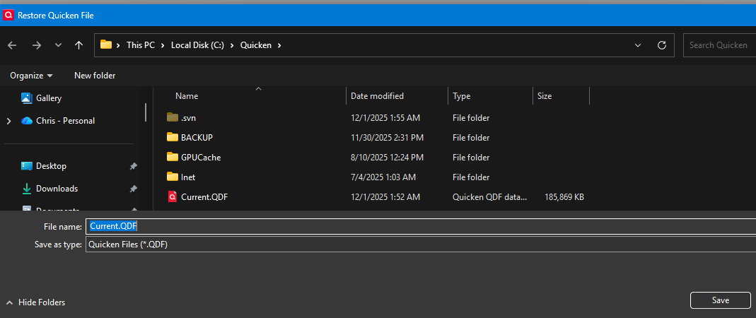This screenshot has width=756, height=318.
Task: Select Chris - Personal in sidebar
Action: [66, 121]
